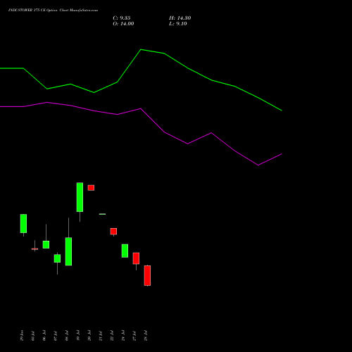Click the 29 Jun date label
The height and width of the screenshot is (352, 352).
[x=22, y=335]
